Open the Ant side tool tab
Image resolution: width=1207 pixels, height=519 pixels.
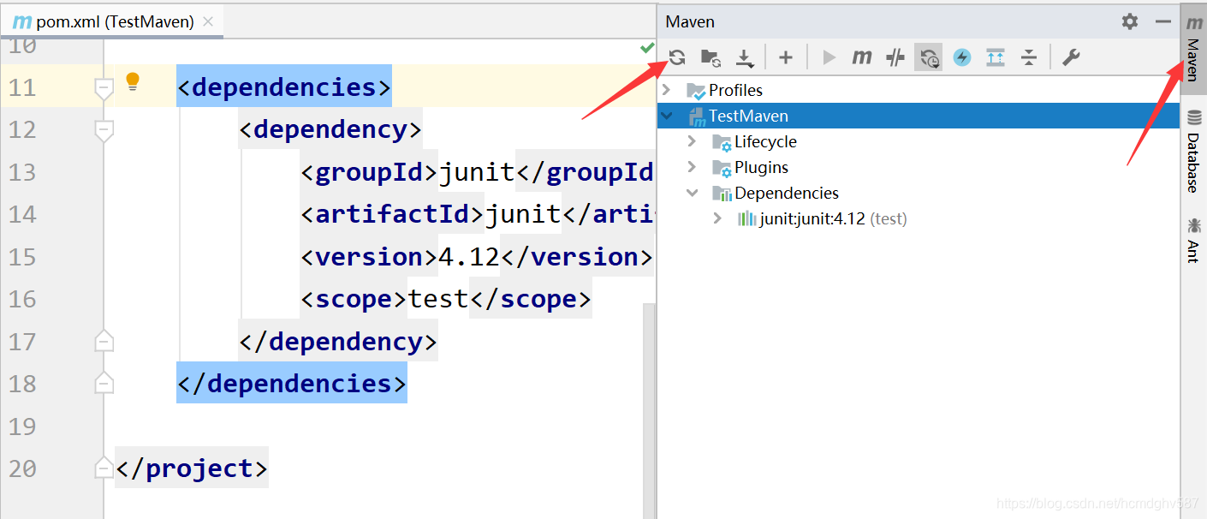point(1193,240)
